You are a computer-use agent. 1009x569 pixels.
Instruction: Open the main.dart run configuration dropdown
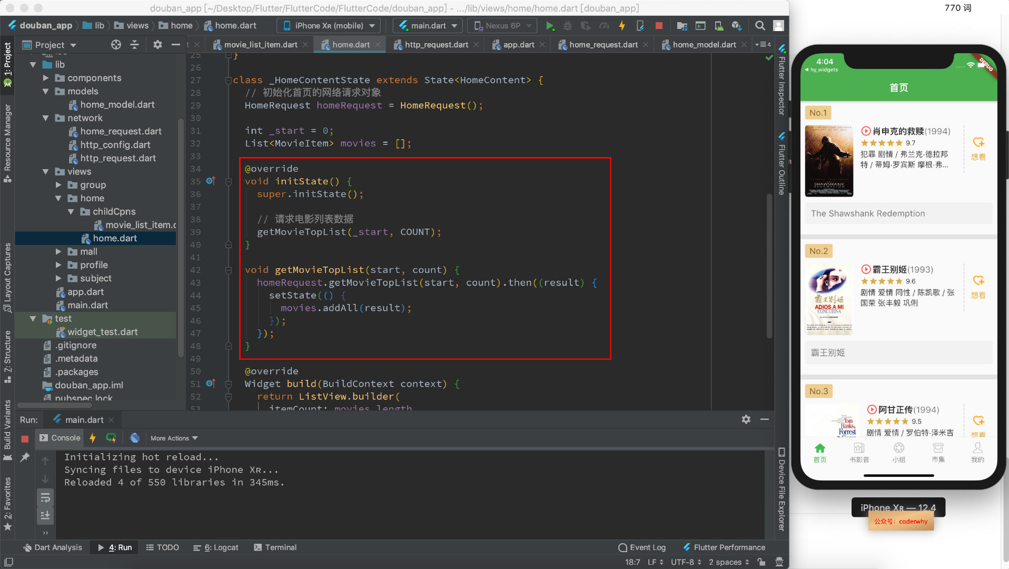[428, 25]
